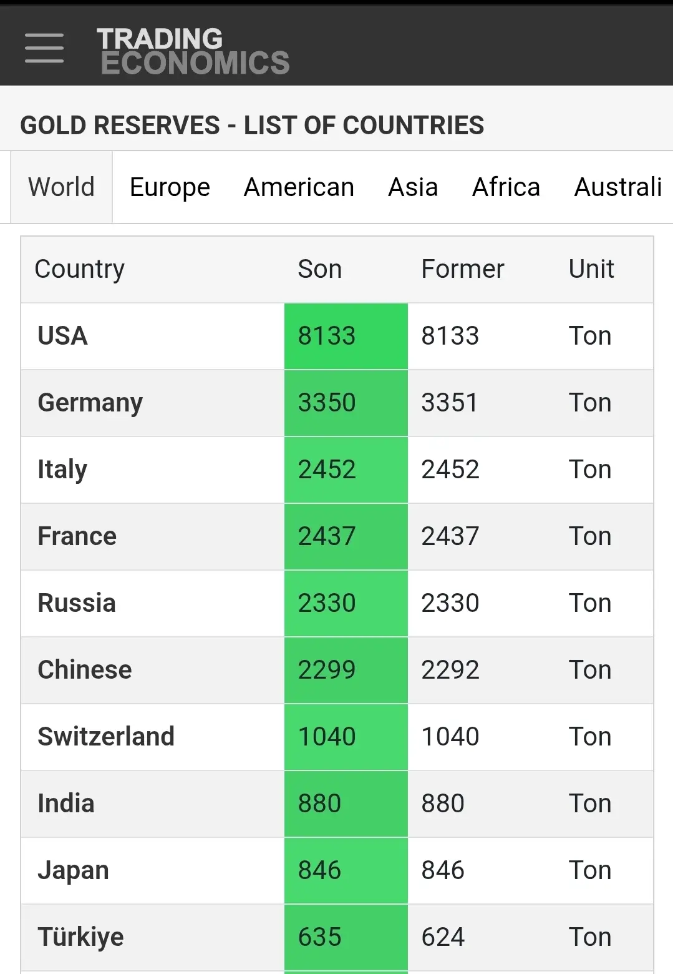
Task: Open the Australia tab
Action: [x=617, y=187]
